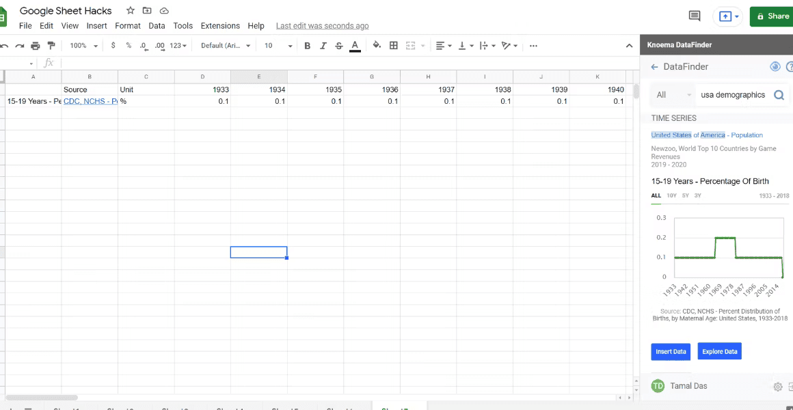
Task: Click the green Share button
Action: tap(771, 16)
